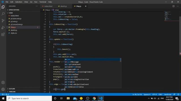181x101 pixels.
Task: Expand the Timeline section
Action: (x=23, y=92)
